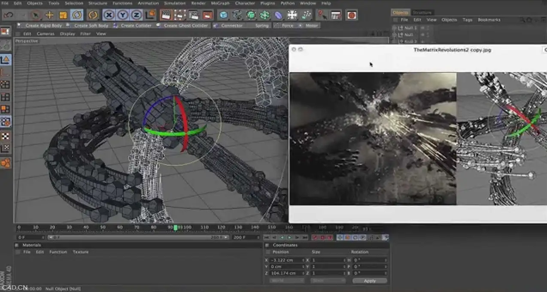Toggle the Z axis lock
The width and height of the screenshot is (547, 292).
point(137,15)
